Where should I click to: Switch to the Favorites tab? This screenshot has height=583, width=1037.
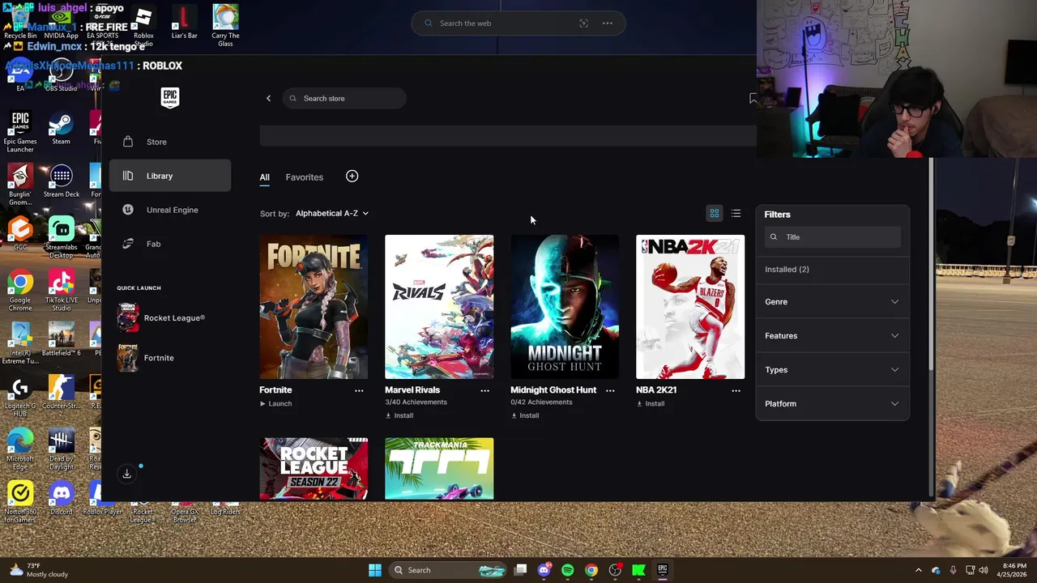pyautogui.click(x=304, y=177)
